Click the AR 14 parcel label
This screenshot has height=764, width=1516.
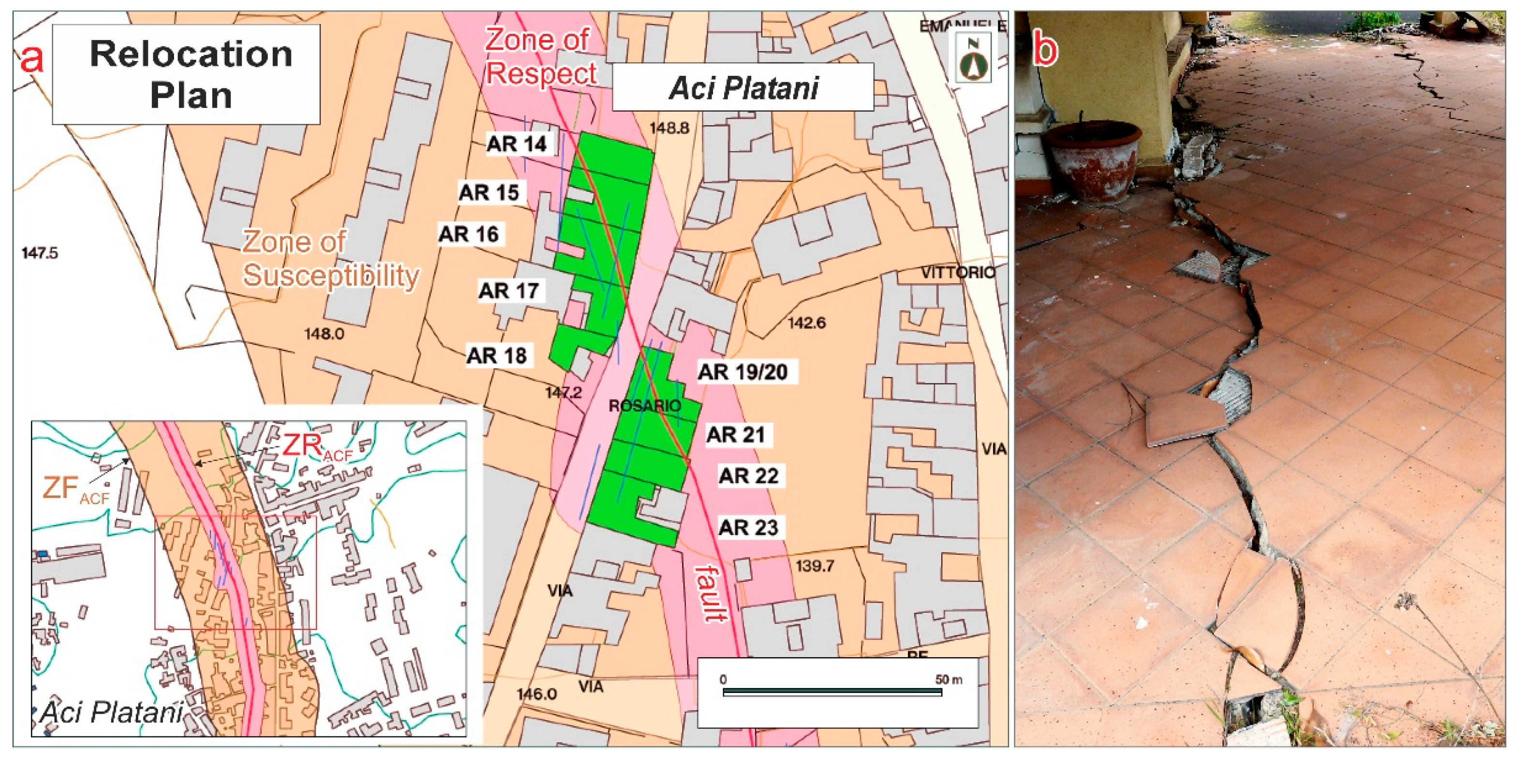(516, 144)
